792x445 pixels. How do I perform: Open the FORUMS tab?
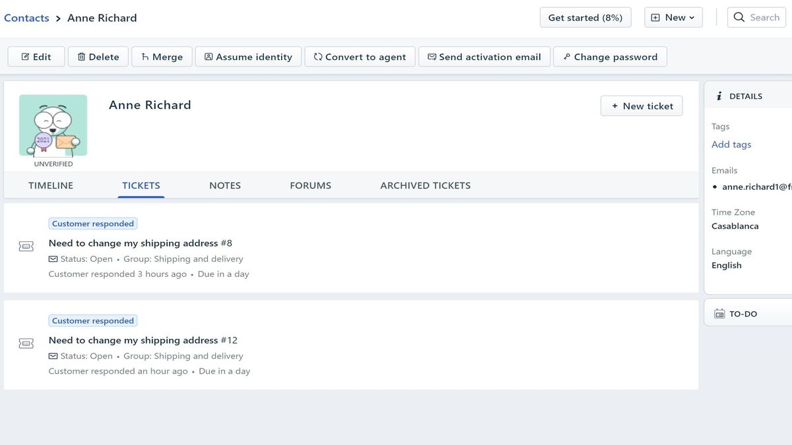click(310, 186)
